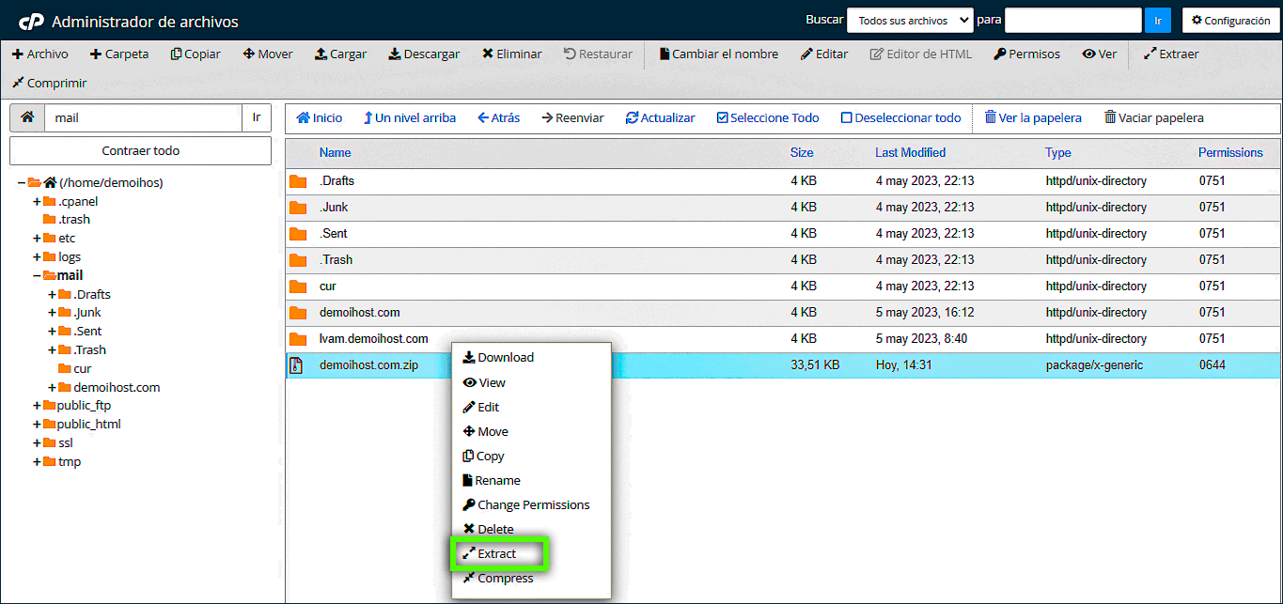Click the Comprimir toolbar icon
Image resolution: width=1283 pixels, height=604 pixels.
point(18,84)
